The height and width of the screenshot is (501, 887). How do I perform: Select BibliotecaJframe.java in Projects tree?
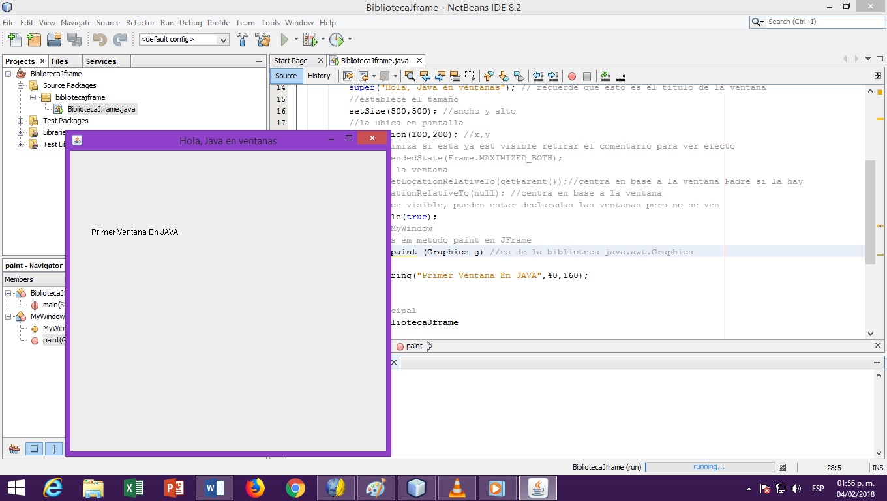pyautogui.click(x=101, y=109)
